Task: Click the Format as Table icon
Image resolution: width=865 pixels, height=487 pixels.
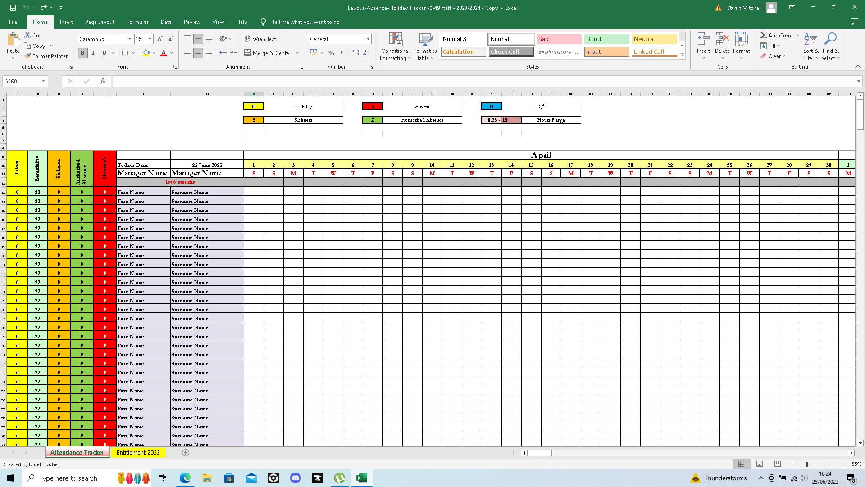Action: [x=425, y=47]
